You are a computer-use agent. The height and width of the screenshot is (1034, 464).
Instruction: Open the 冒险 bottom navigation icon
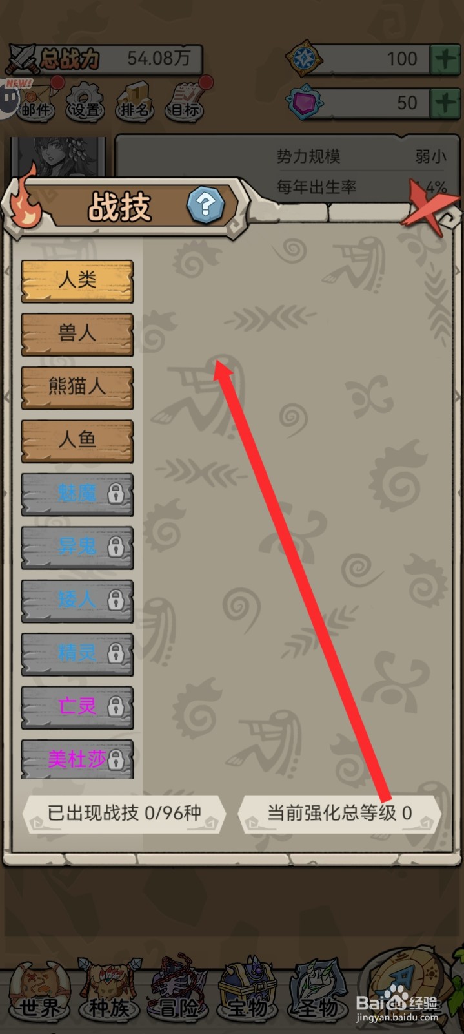[177, 990]
